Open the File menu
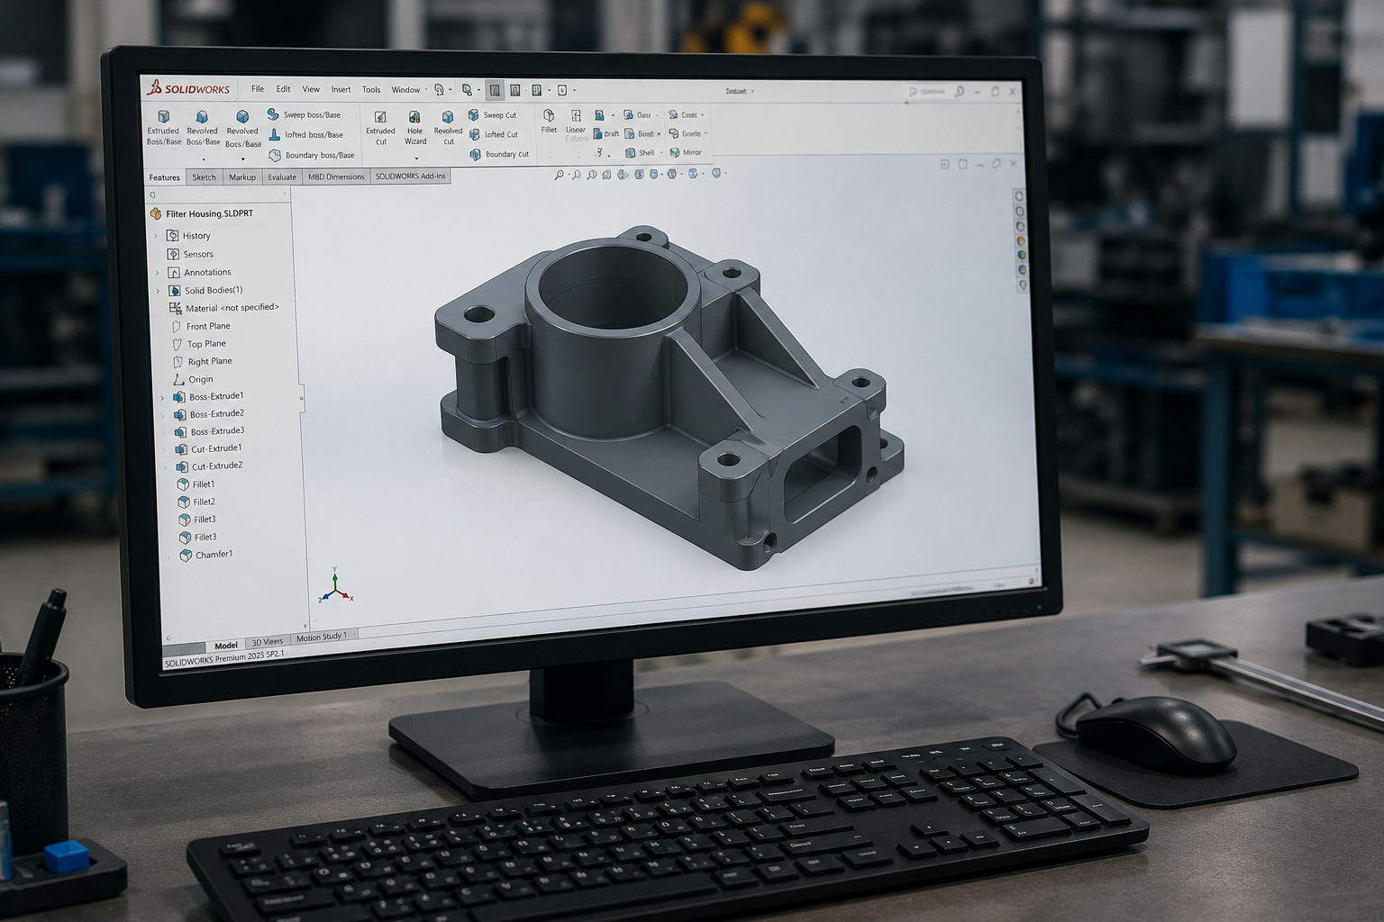Screen dimensions: 1384x922 258,89
